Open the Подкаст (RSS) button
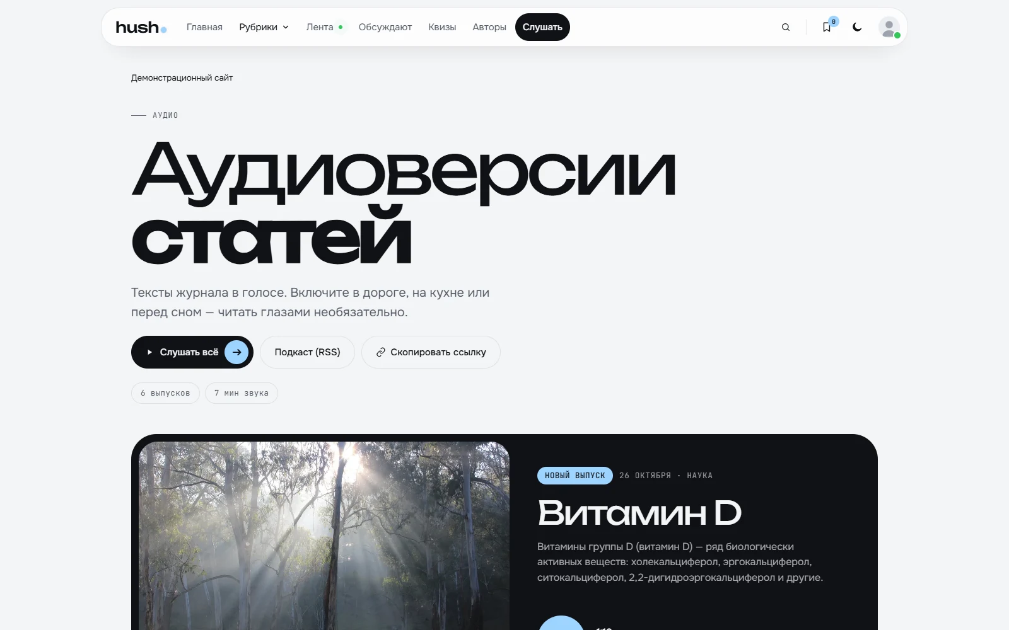 tap(307, 352)
